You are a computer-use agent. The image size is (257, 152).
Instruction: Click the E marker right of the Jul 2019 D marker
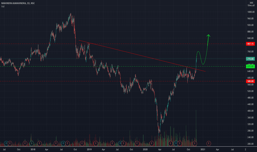click(x=124, y=143)
